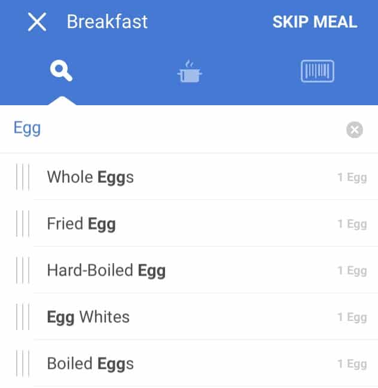Tap the SKIP MEAL button
The width and height of the screenshot is (378, 388).
pyautogui.click(x=315, y=23)
